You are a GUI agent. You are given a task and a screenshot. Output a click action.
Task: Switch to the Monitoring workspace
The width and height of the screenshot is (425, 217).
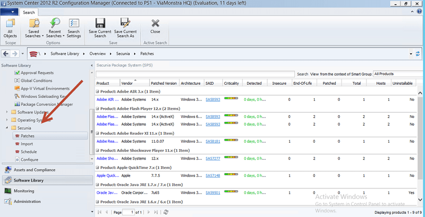24,191
